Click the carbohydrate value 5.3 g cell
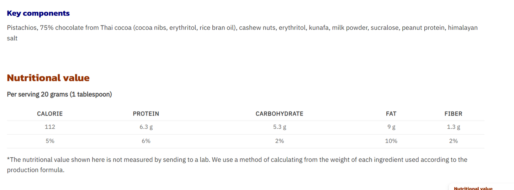This screenshot has width=514, height=190. click(279, 127)
